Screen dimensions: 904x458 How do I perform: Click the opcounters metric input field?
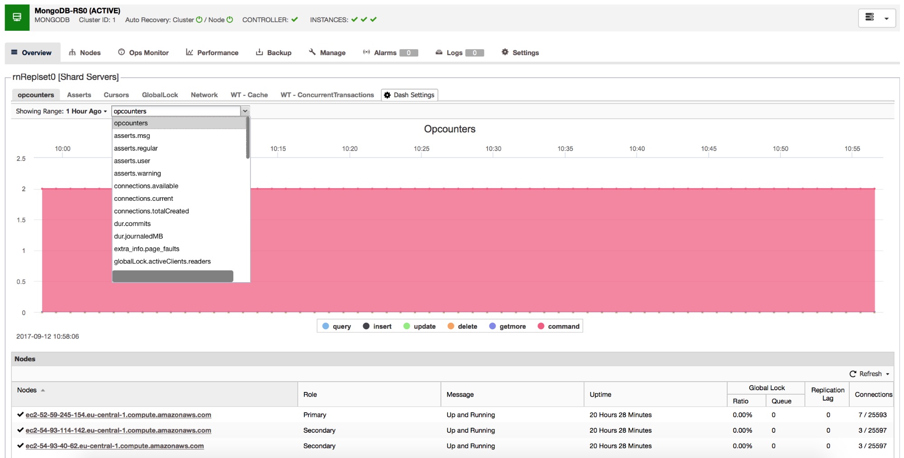[x=176, y=111]
